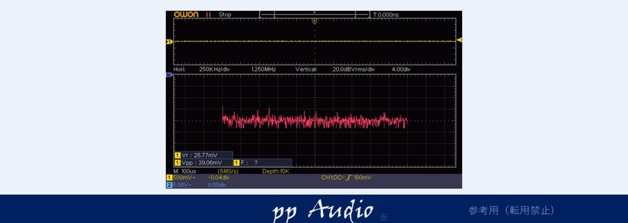This screenshot has height=223, width=628.
Task: Click the channel 1 badge beside F
Action: click(236, 163)
